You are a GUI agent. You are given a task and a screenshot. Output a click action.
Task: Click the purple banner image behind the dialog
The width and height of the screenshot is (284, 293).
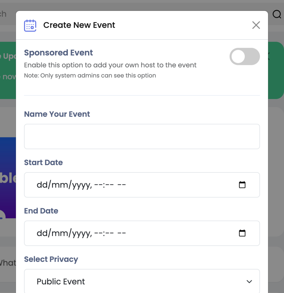(8, 178)
